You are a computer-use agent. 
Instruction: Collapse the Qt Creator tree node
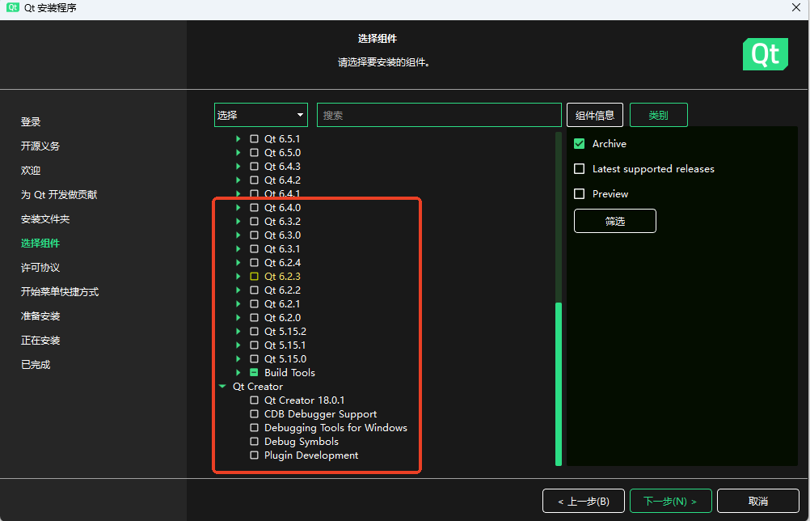(x=222, y=387)
